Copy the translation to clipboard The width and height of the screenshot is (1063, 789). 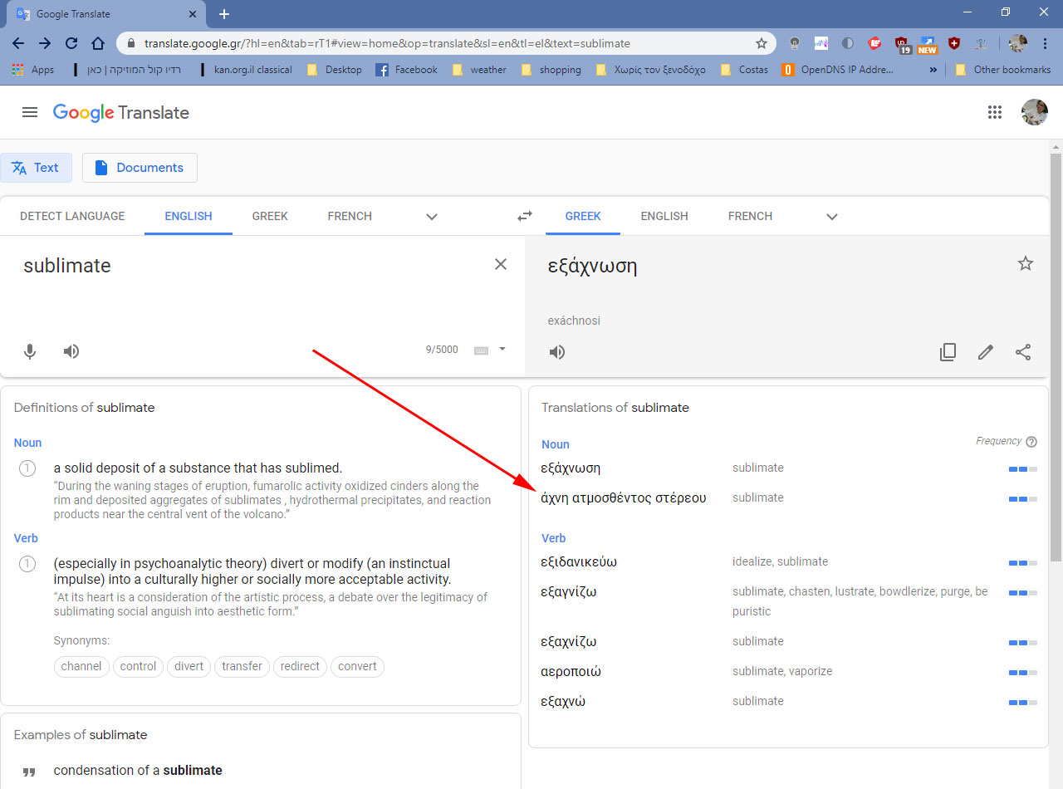point(948,352)
